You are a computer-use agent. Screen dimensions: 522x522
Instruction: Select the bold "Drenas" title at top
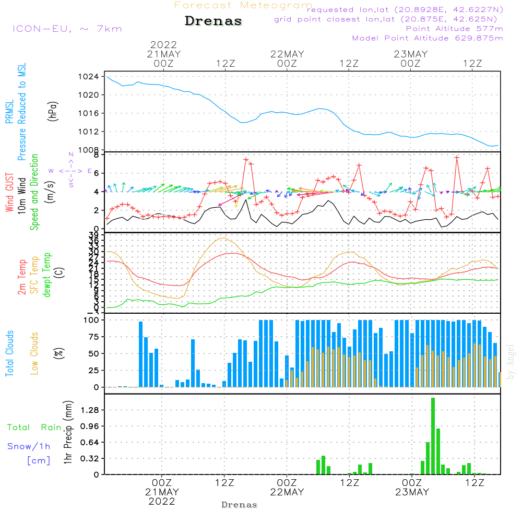pos(213,21)
